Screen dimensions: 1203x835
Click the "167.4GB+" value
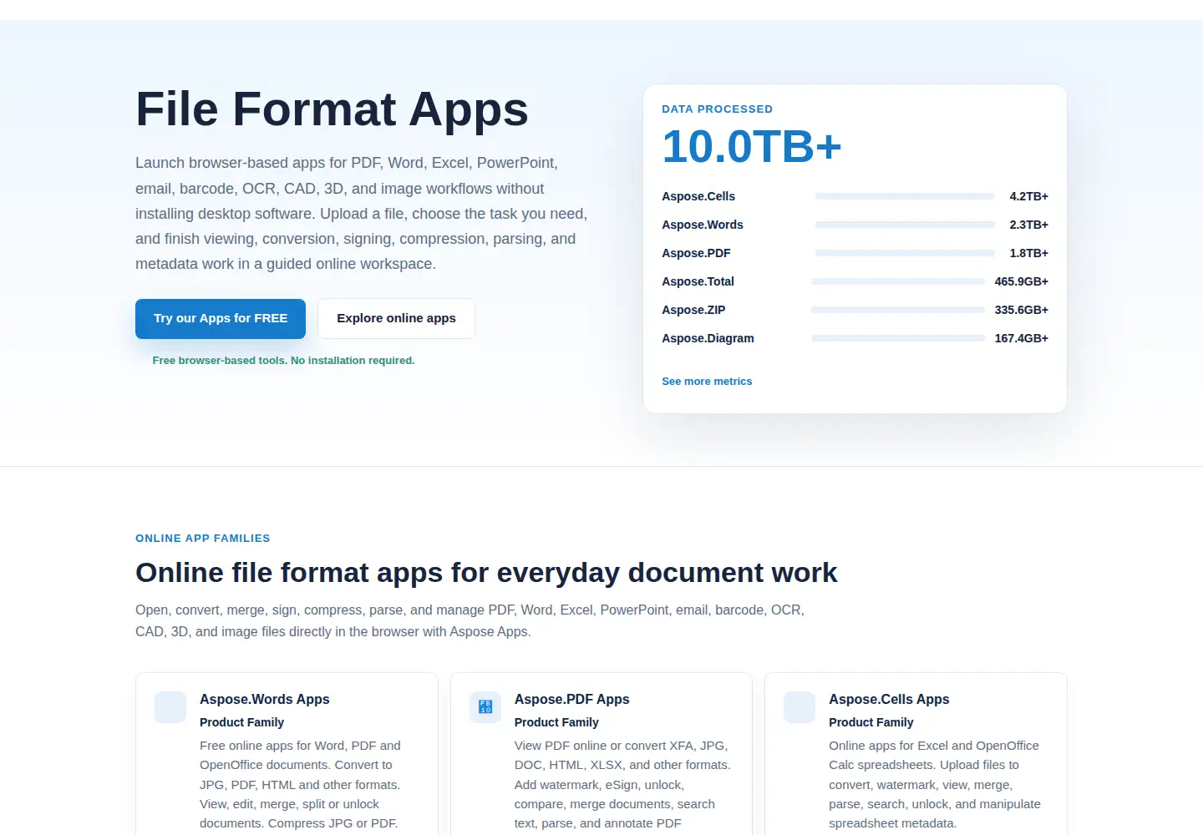point(1021,339)
